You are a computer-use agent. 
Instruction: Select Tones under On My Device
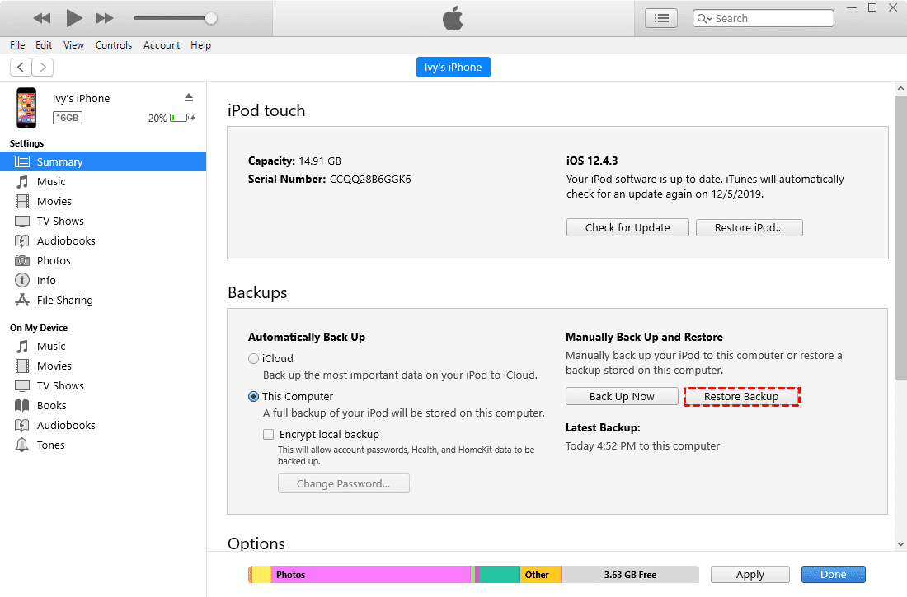pos(51,445)
